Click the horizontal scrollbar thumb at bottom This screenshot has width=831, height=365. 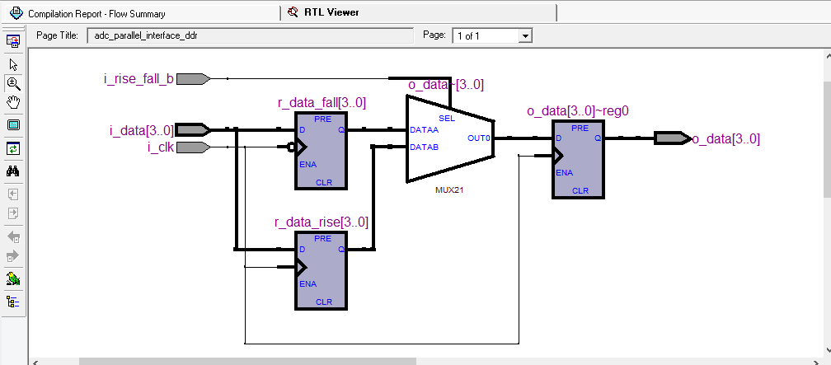[247, 361]
